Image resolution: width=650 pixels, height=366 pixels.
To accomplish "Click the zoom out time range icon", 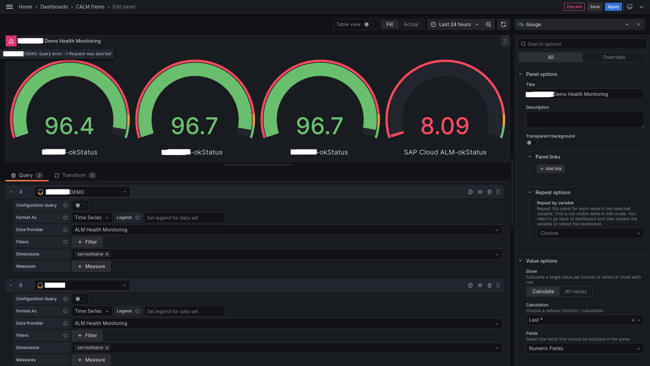I will (489, 24).
